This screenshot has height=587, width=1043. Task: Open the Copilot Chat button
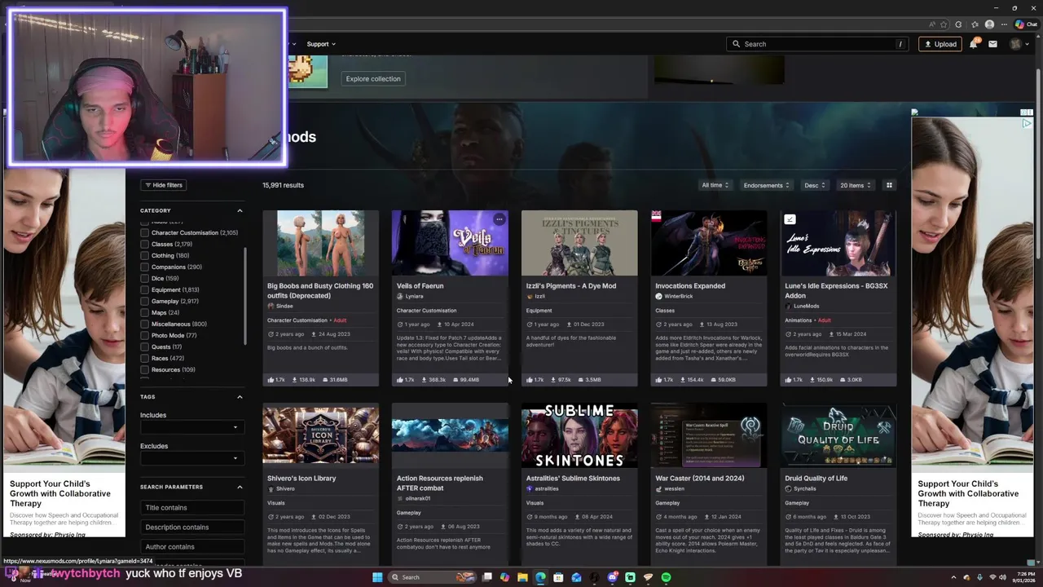pyautogui.click(x=1026, y=24)
